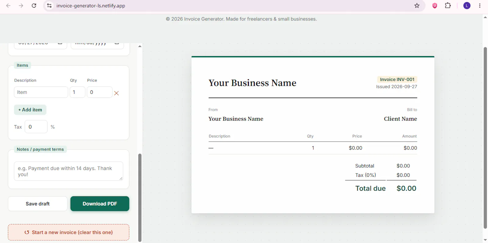
Task: Click the Qty input field
Action: (77, 92)
